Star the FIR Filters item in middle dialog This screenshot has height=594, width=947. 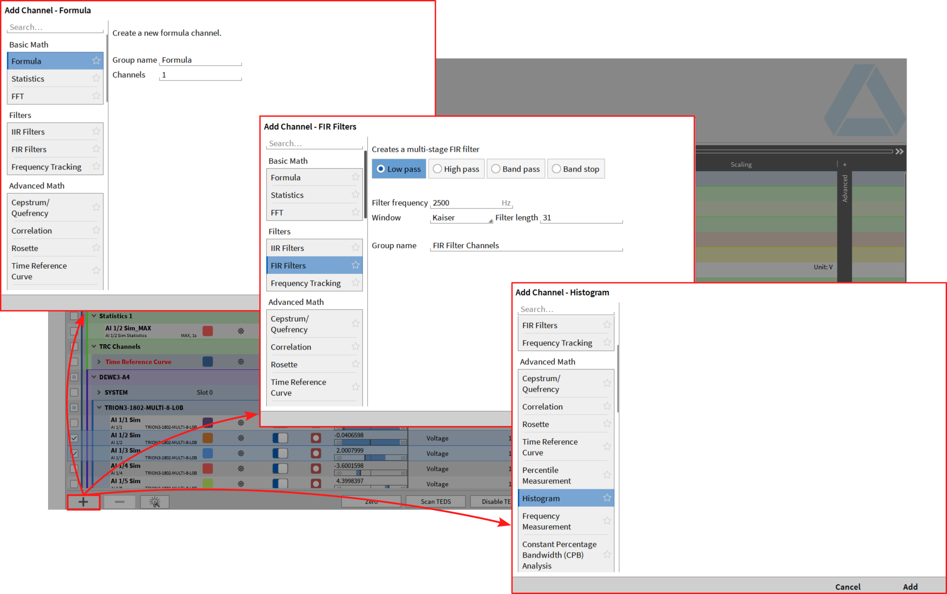[355, 265]
